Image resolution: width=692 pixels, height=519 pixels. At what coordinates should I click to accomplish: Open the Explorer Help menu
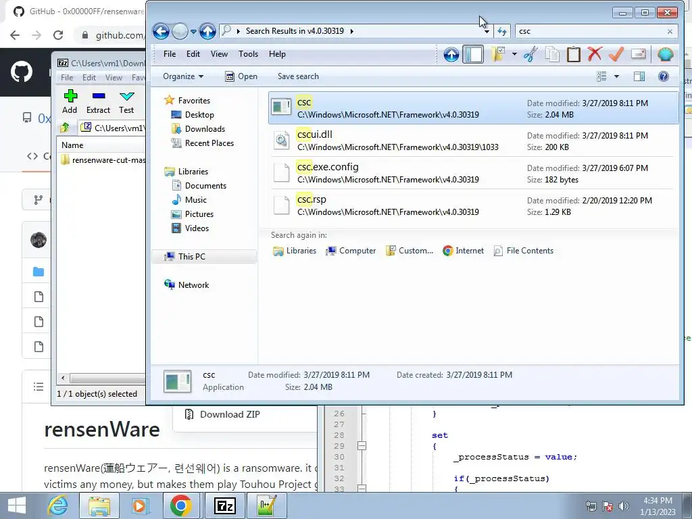[277, 54]
